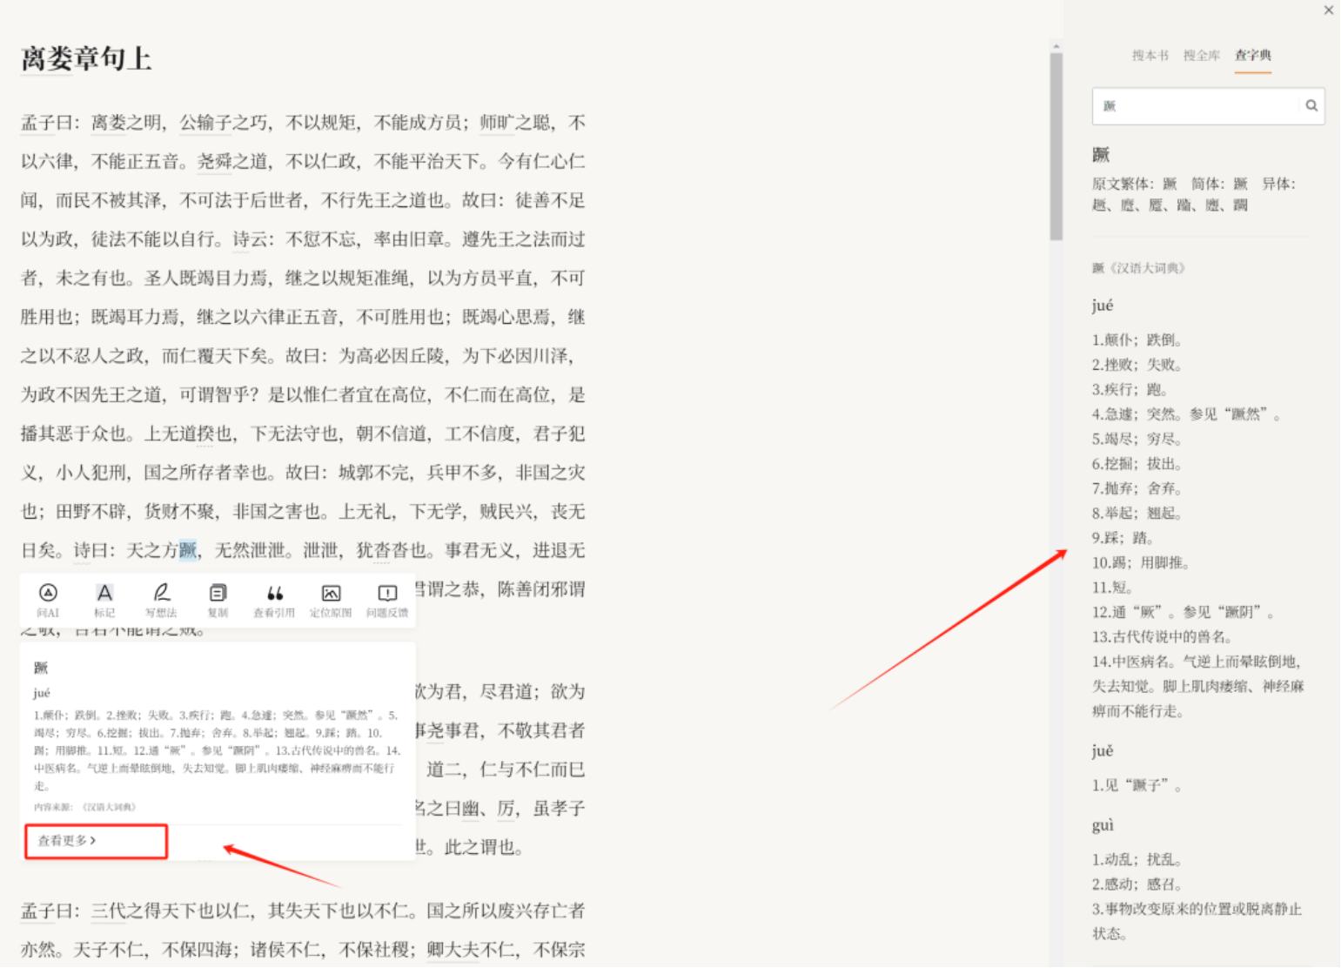Click definition '2.感动；感召。' under guì
The width and height of the screenshot is (1341, 968).
coord(1137,884)
